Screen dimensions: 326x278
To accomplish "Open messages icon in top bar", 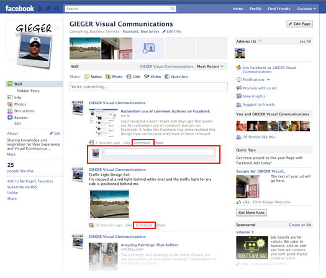I will click(48, 9).
